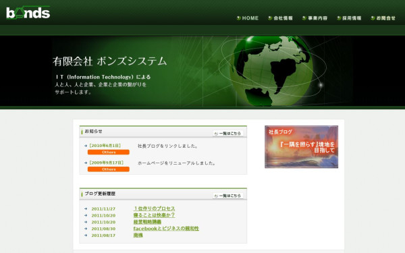Click the お知らせ section heading
The image size is (405, 253).
click(94, 131)
